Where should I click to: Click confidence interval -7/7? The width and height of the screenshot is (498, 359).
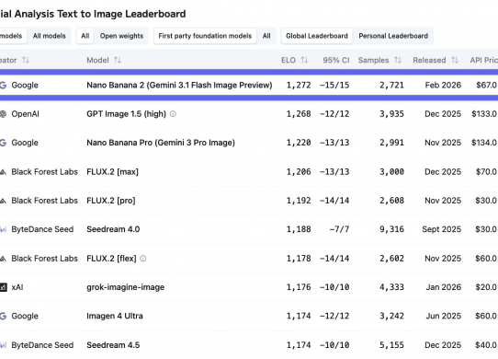pos(340,229)
